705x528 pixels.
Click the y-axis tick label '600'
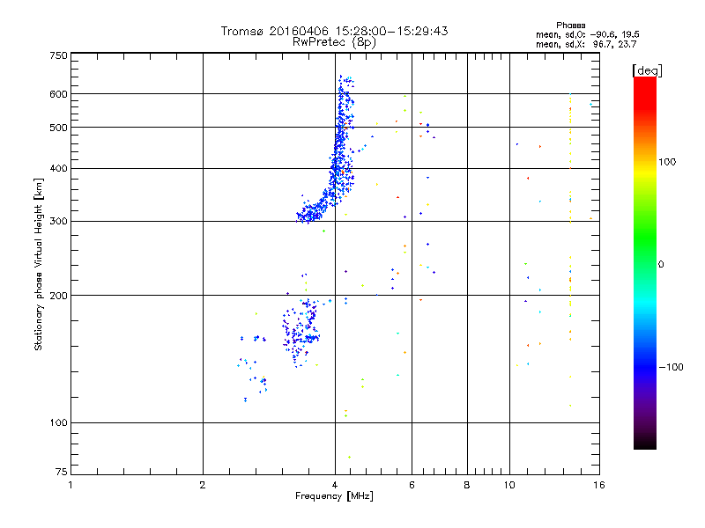(x=58, y=94)
